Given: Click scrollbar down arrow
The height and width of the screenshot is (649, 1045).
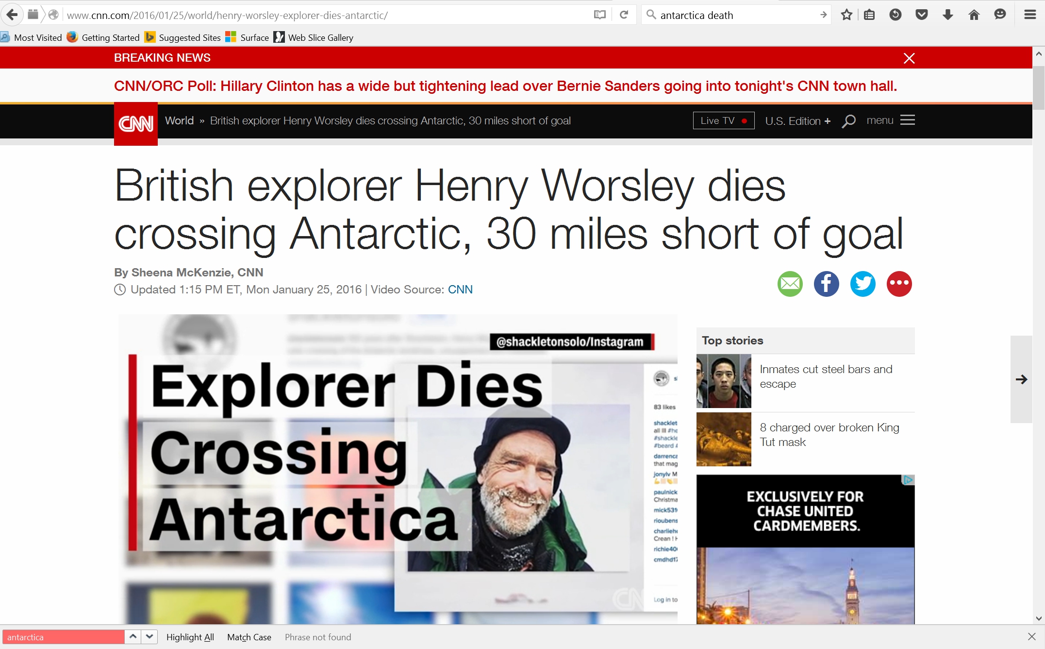Looking at the screenshot, I should point(1039,618).
